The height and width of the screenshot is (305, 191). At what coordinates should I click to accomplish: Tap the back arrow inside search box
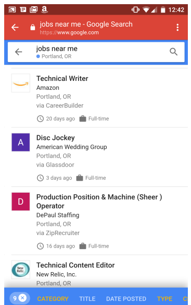(x=18, y=52)
